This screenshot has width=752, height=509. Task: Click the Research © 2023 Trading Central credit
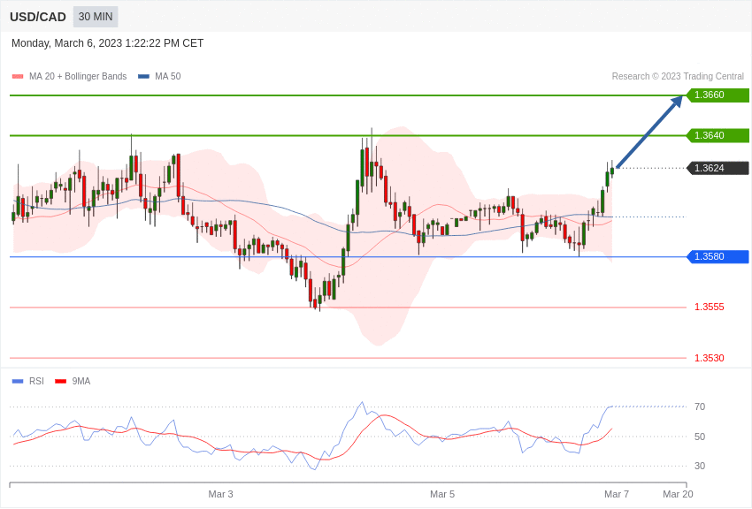[x=678, y=76]
